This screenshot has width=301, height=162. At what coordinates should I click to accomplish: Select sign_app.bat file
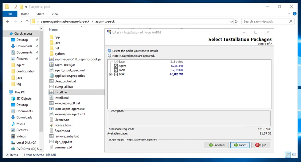point(63,142)
